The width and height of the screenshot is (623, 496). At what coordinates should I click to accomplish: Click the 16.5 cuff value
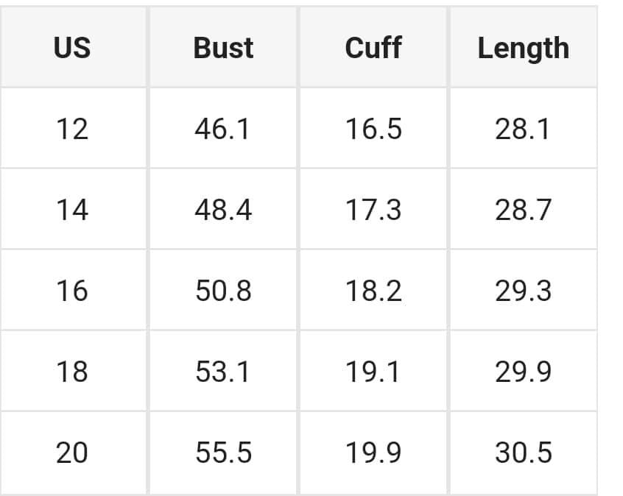click(373, 129)
